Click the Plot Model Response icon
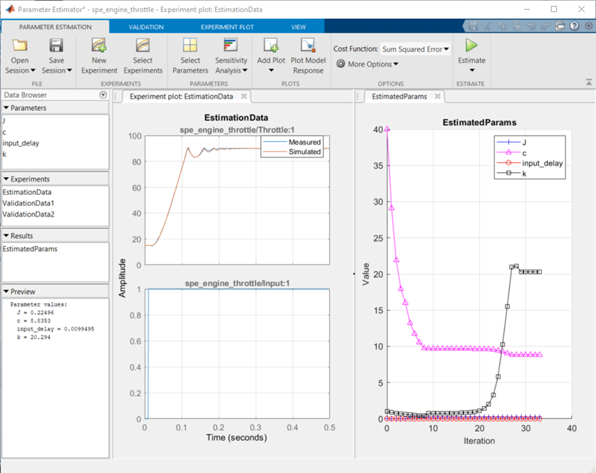 tap(308, 45)
